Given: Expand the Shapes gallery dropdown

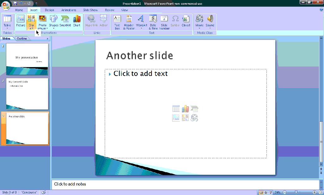Looking at the screenshot, I should 54,28.
